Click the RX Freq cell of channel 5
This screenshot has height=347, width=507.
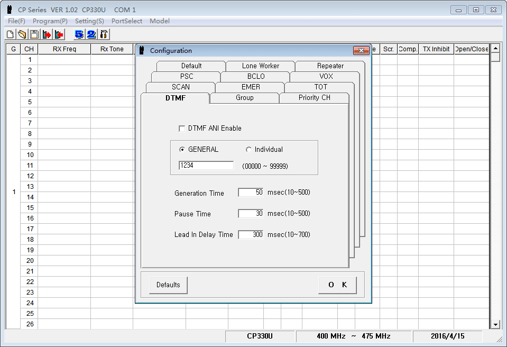(x=64, y=102)
